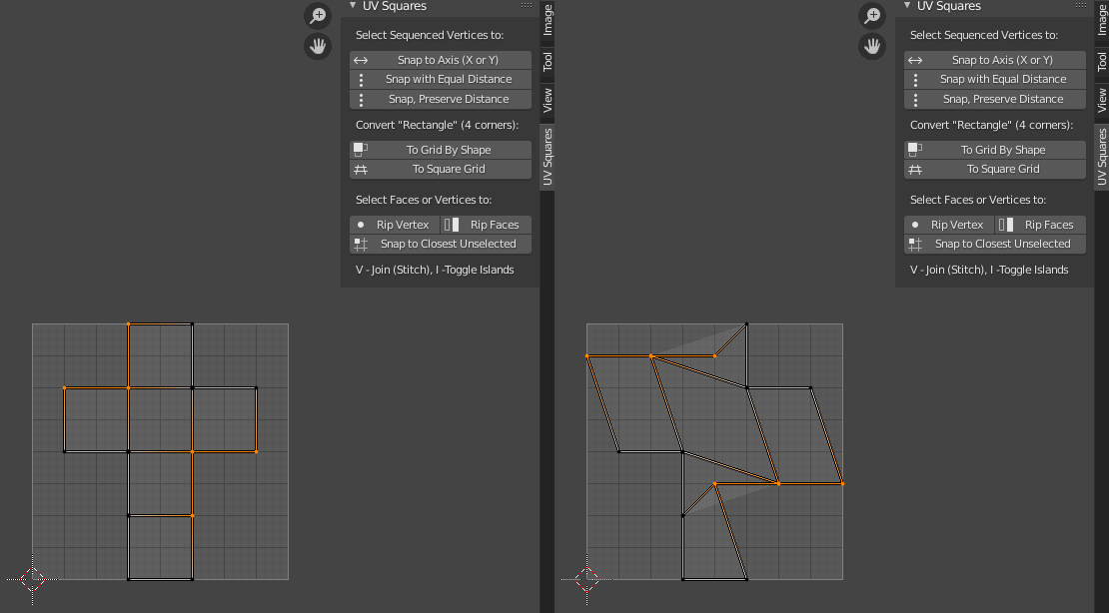Click Snap to Closest Unselected in left panel
1109x613 pixels.
pyautogui.click(x=441, y=244)
